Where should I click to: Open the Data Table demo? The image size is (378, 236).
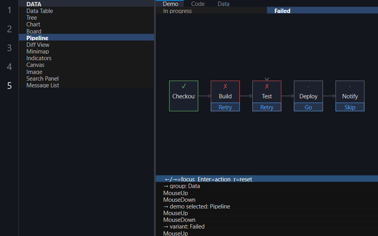tap(86, 11)
